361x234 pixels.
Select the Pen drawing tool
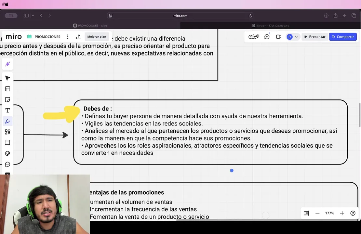tap(7, 121)
